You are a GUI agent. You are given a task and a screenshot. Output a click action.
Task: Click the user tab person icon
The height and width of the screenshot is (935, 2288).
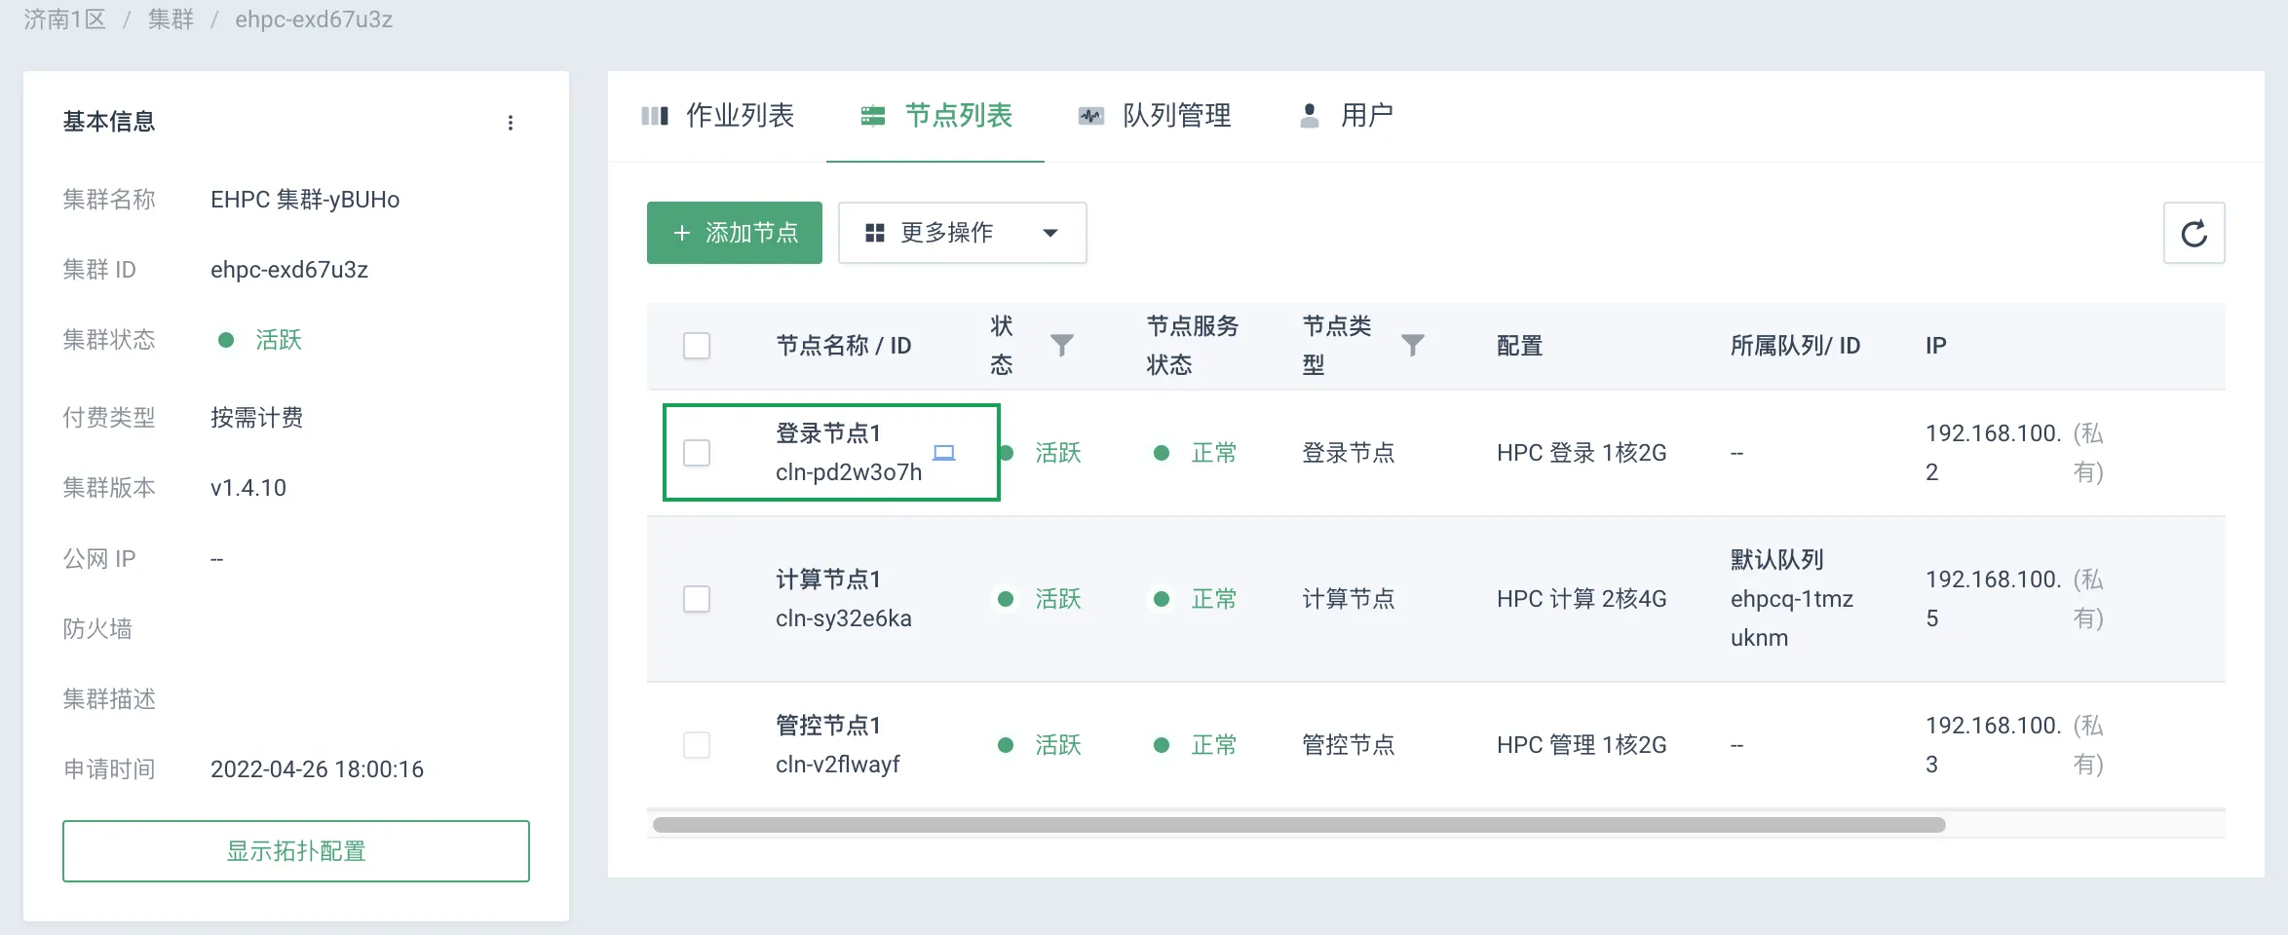point(1310,116)
